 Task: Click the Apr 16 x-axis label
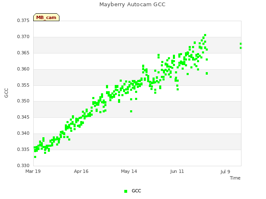(81, 171)
